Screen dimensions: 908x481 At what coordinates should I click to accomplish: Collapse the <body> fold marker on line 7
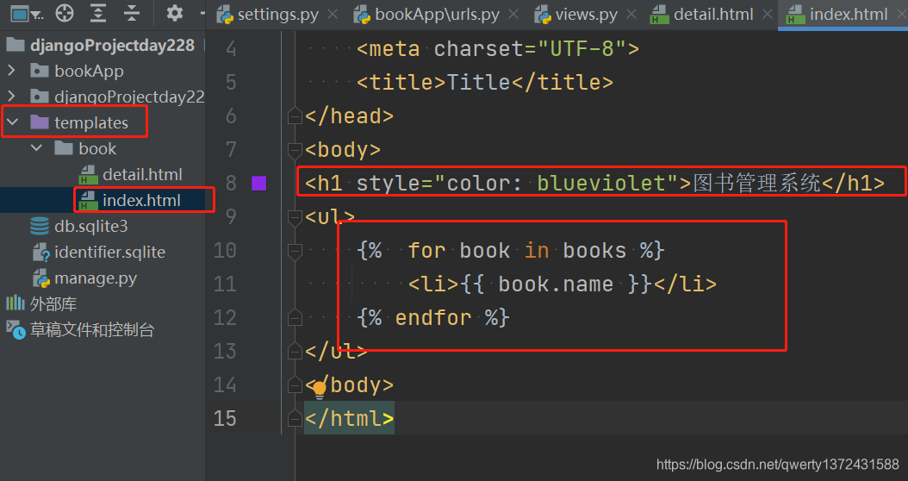pyautogui.click(x=295, y=150)
